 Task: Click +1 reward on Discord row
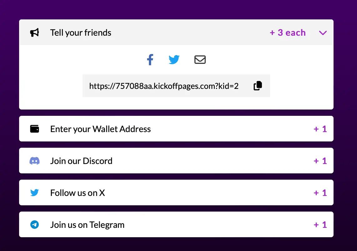[x=320, y=161]
